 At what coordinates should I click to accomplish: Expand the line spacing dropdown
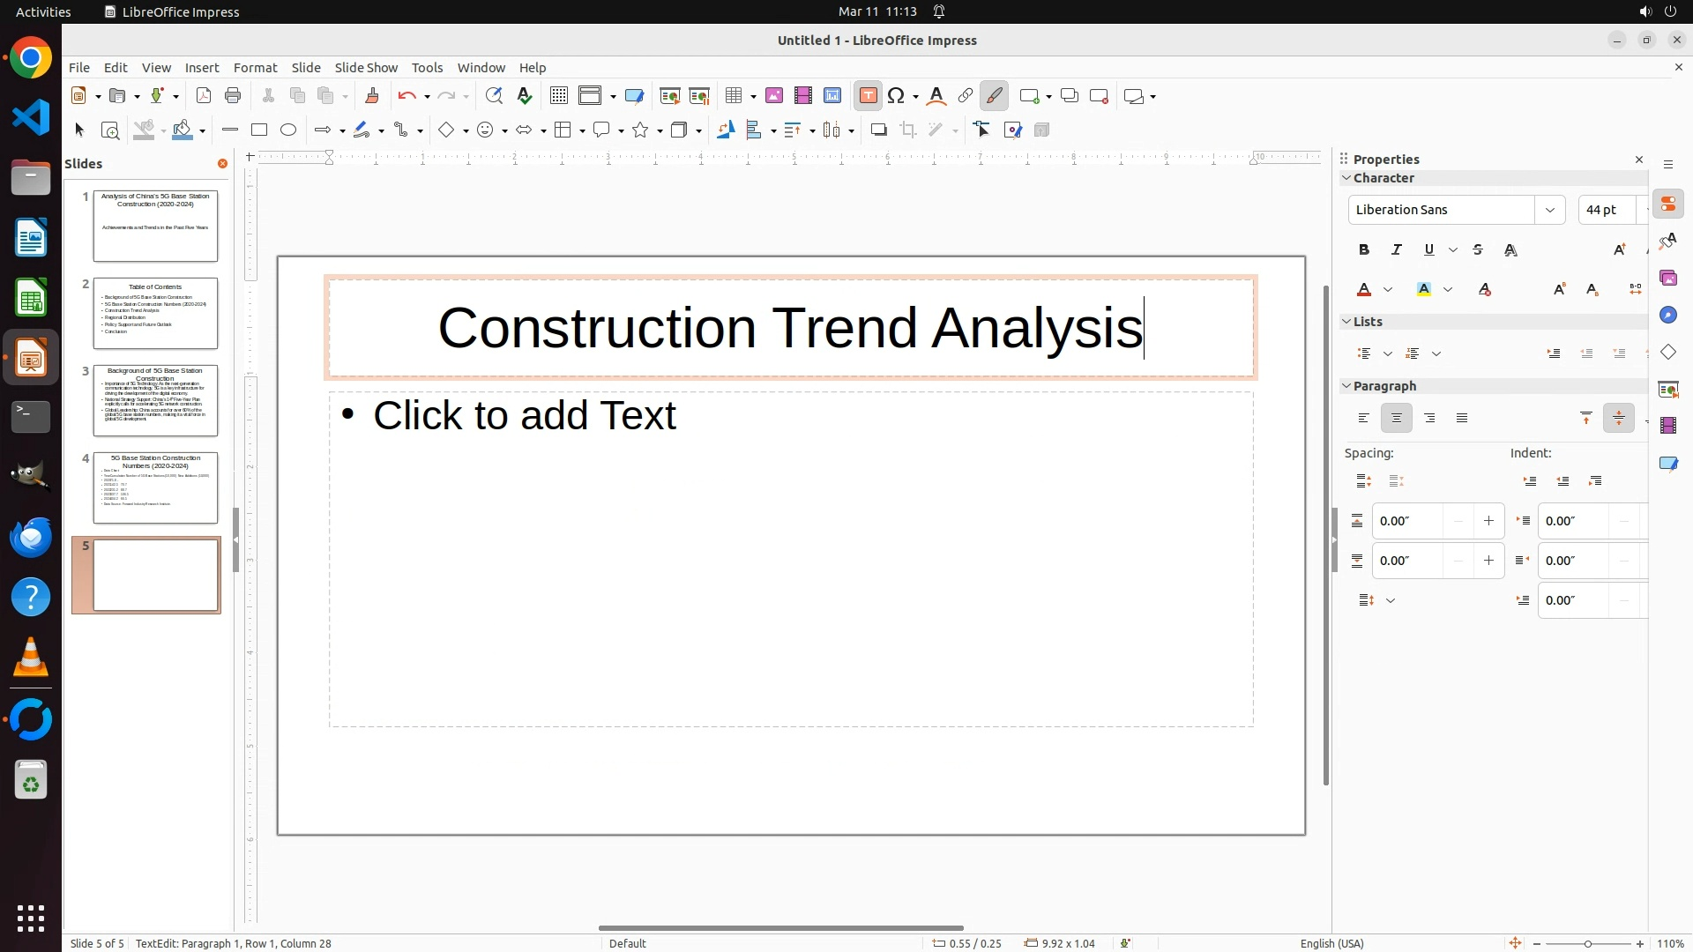(1391, 601)
